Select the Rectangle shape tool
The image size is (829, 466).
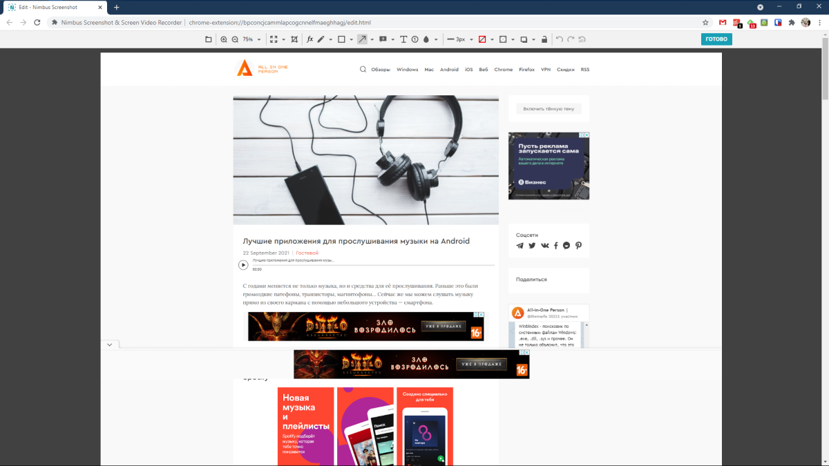341,39
